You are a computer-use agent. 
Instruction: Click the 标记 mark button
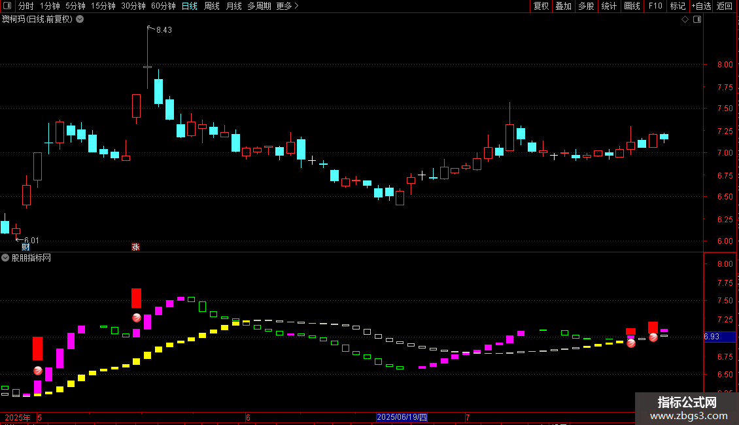(x=678, y=6)
